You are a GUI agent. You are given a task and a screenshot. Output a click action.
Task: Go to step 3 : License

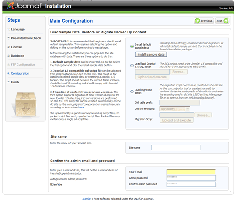pos(15,47)
